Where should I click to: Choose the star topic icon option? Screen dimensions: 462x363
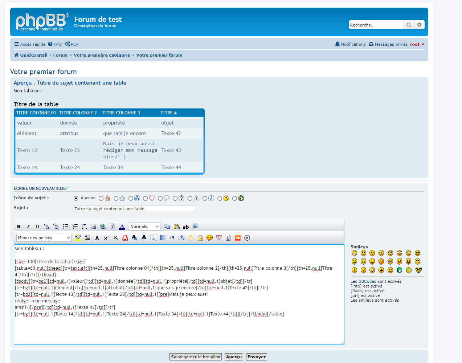point(116,199)
